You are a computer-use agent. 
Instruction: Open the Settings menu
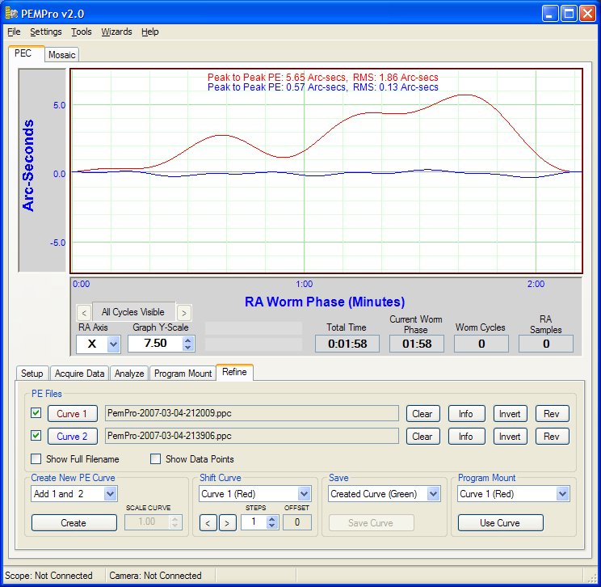tap(45, 32)
